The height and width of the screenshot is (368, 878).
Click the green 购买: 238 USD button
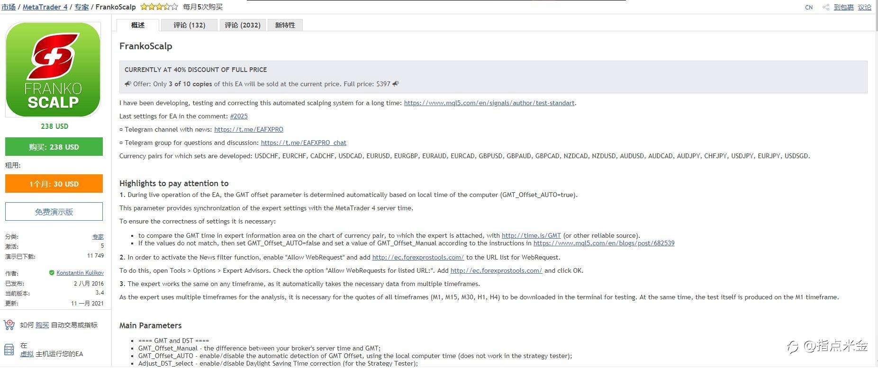pos(54,147)
